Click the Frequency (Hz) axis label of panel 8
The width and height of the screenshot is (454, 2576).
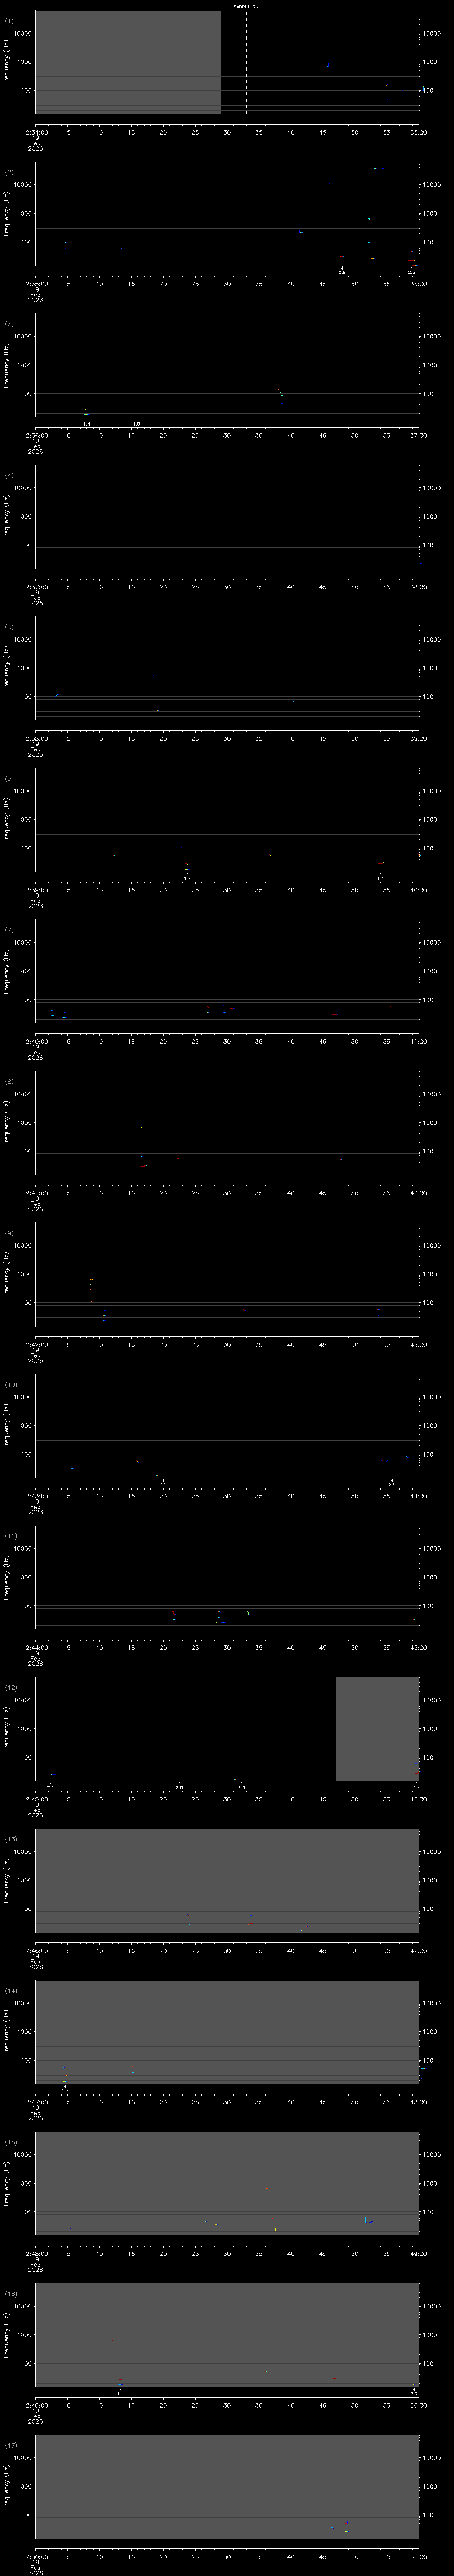(7, 1121)
